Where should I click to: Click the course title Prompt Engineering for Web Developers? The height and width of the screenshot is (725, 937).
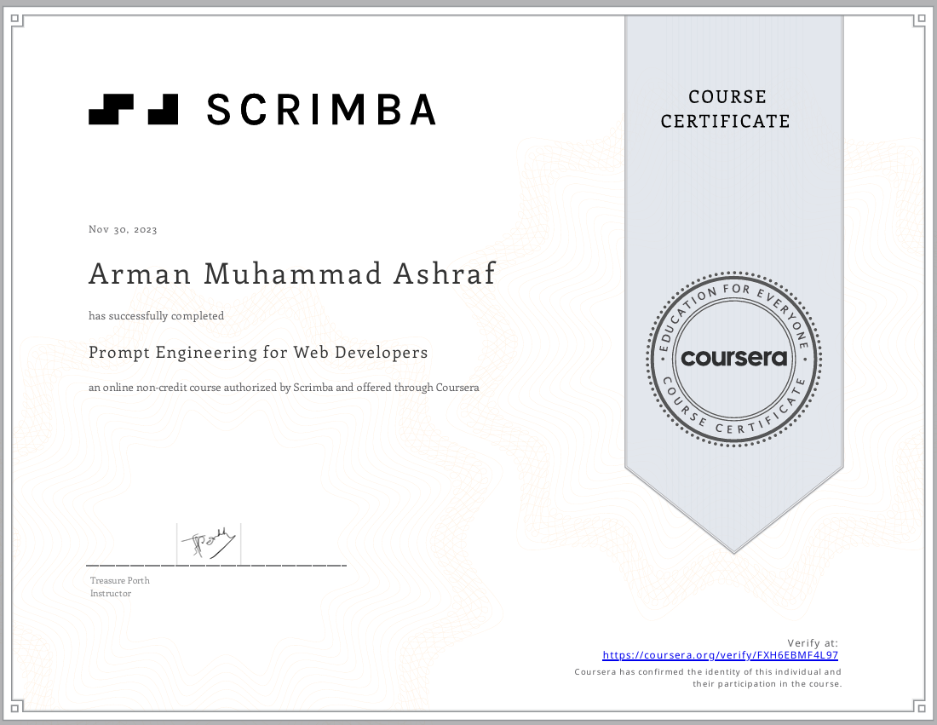258,352
